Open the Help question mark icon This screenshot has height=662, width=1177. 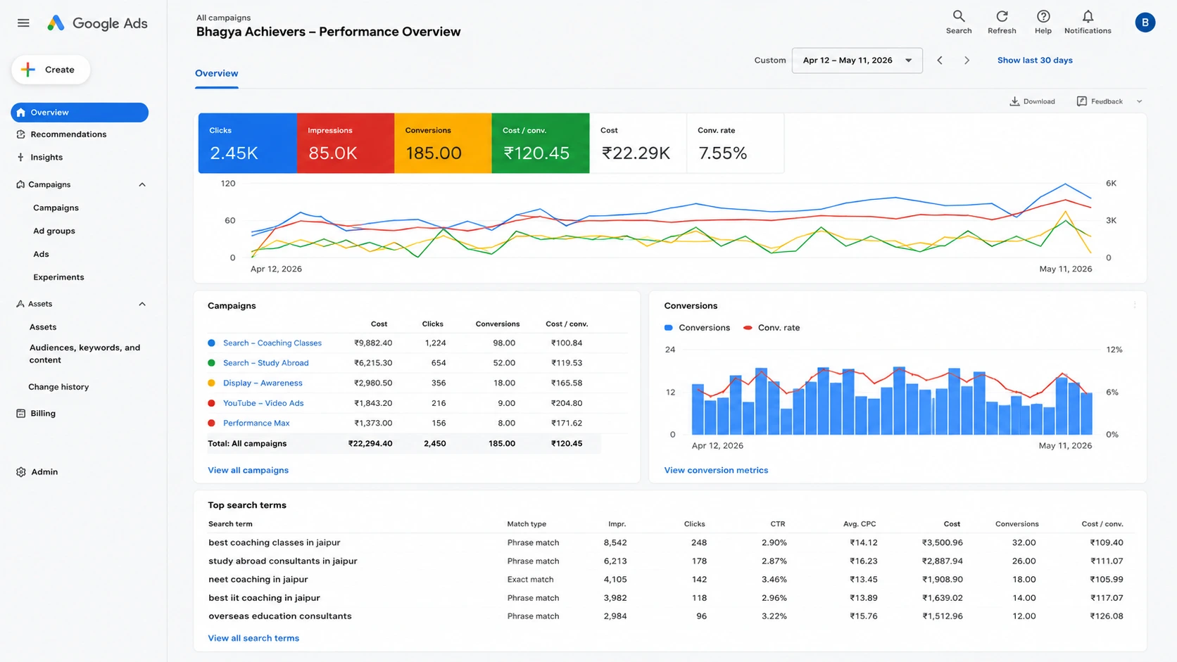click(x=1043, y=22)
